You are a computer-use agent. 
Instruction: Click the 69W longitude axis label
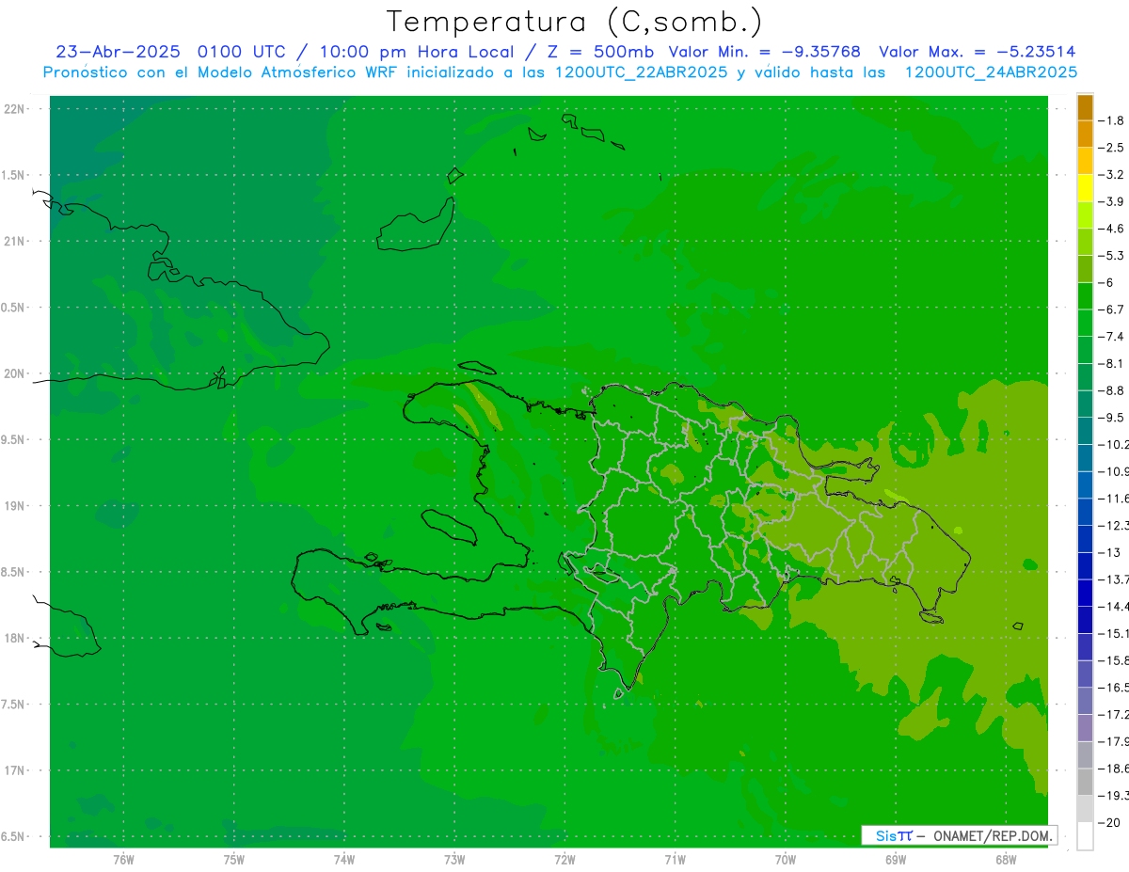[896, 860]
